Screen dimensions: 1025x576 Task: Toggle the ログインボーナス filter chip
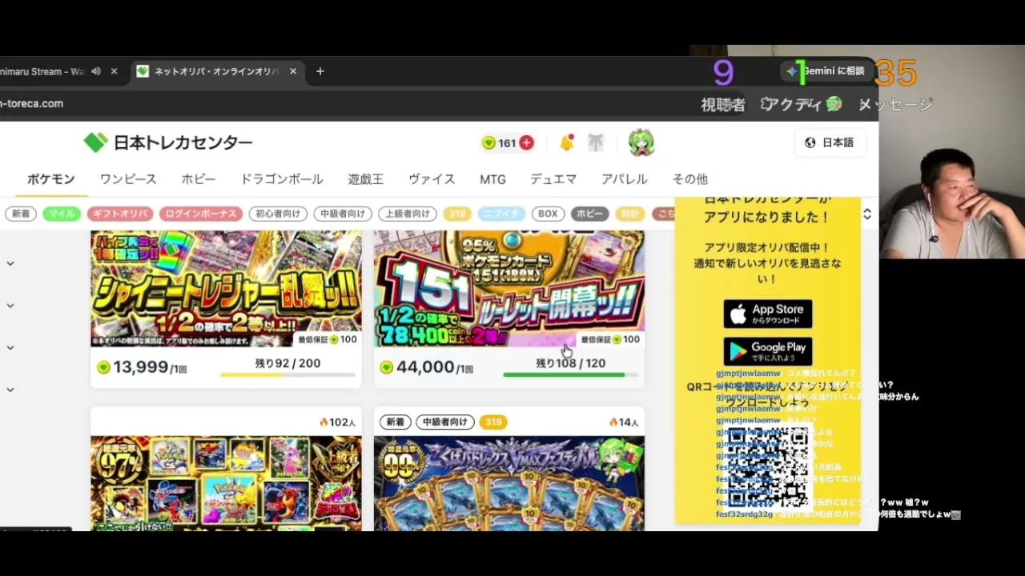(201, 214)
